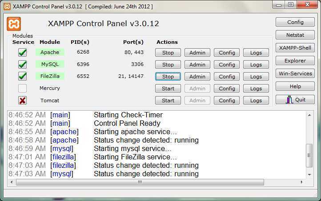Viewport: 321px width, 201px height.
Task: Click the horizontal log scrollbar left arrow
Action: coord(12,182)
